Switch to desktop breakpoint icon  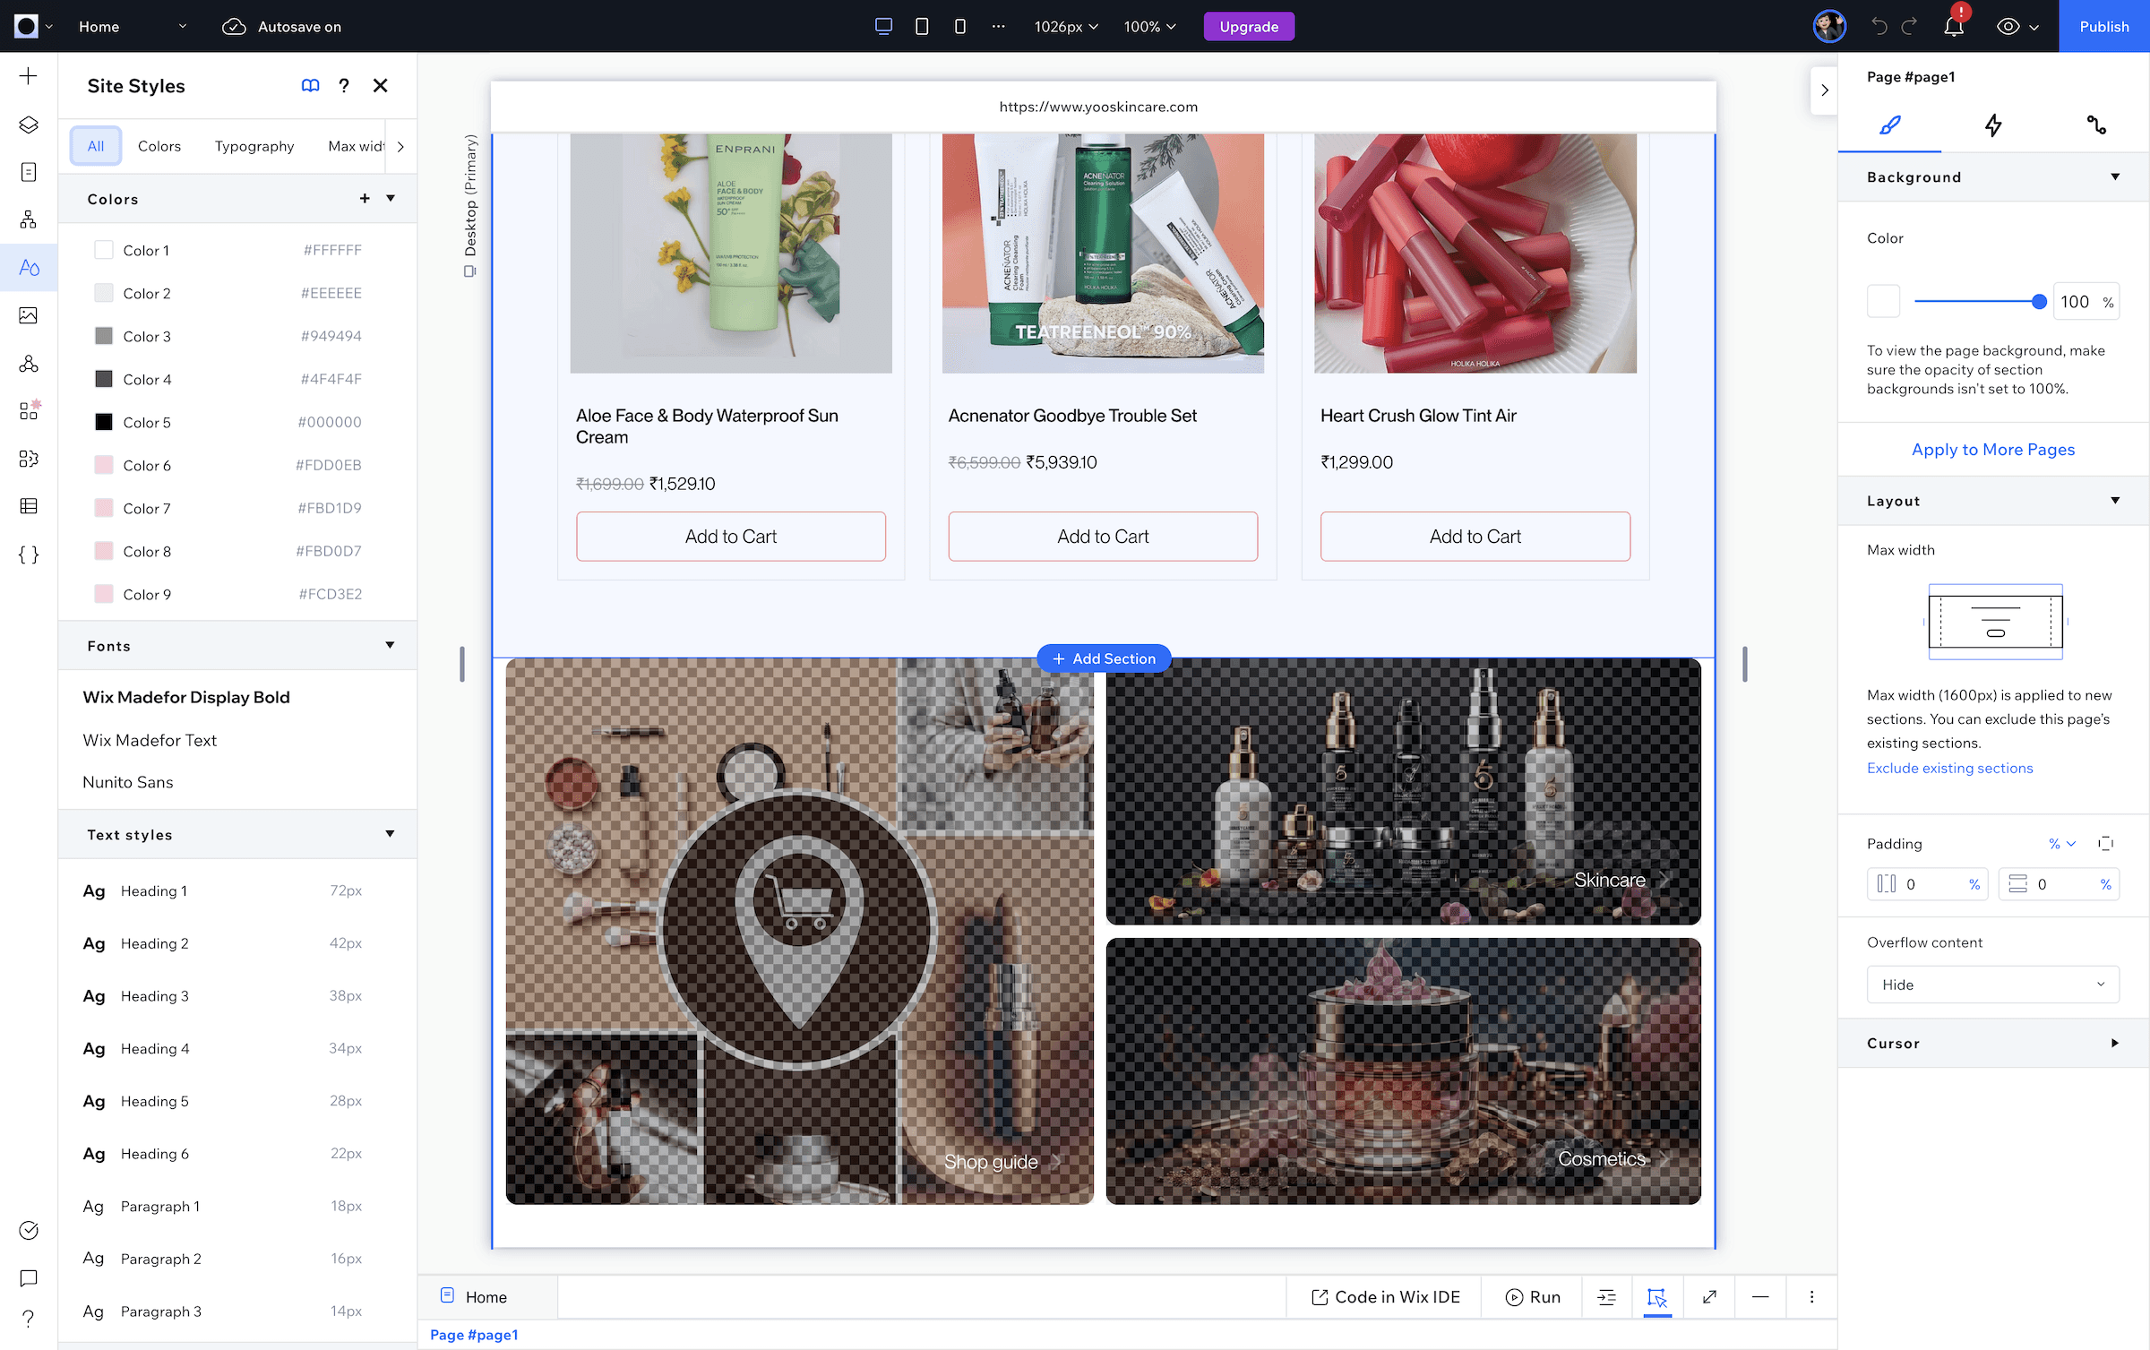coord(883,26)
